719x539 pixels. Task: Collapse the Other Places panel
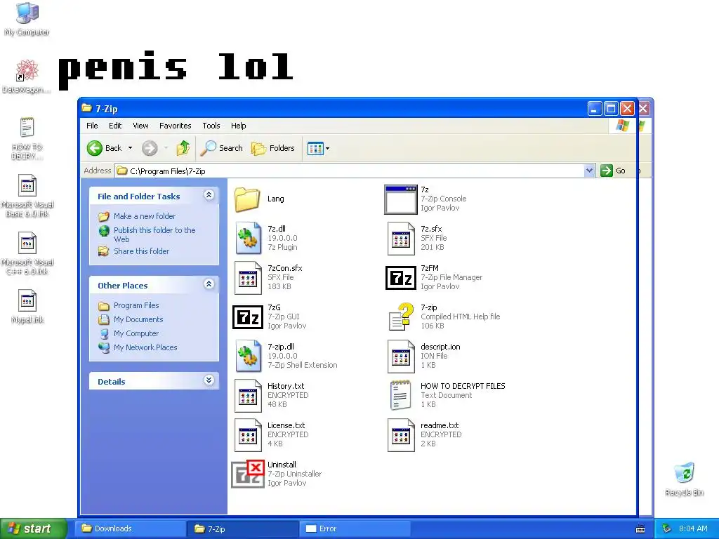coord(209,284)
